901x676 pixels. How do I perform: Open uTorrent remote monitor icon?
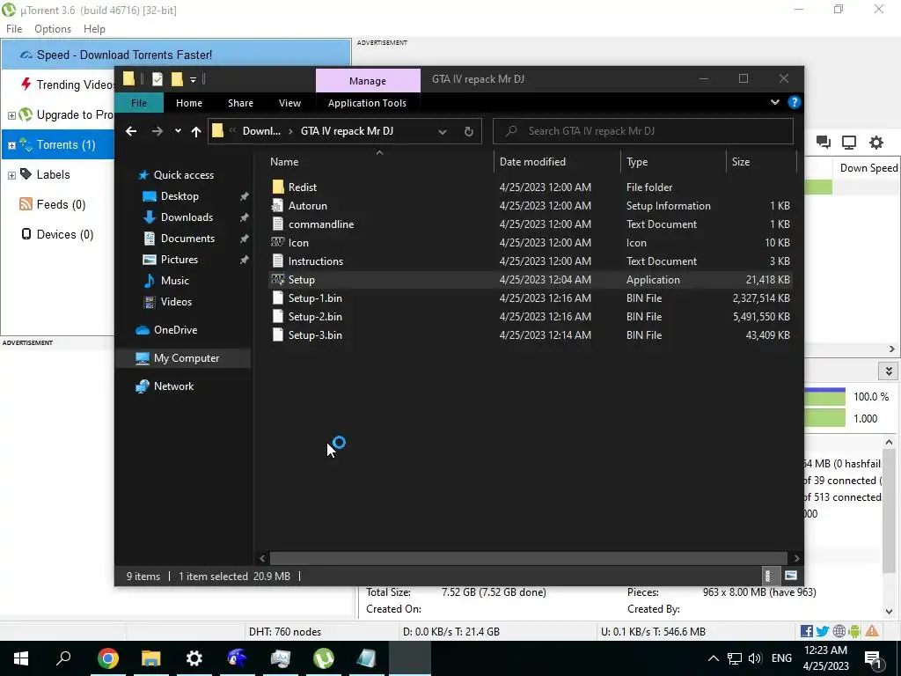[849, 142]
